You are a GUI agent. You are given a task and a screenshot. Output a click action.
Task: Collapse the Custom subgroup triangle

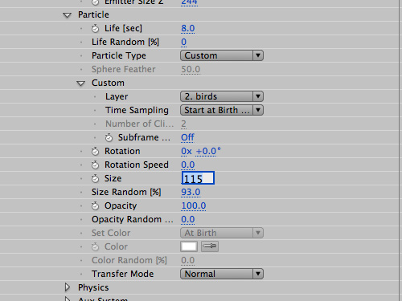(81, 83)
